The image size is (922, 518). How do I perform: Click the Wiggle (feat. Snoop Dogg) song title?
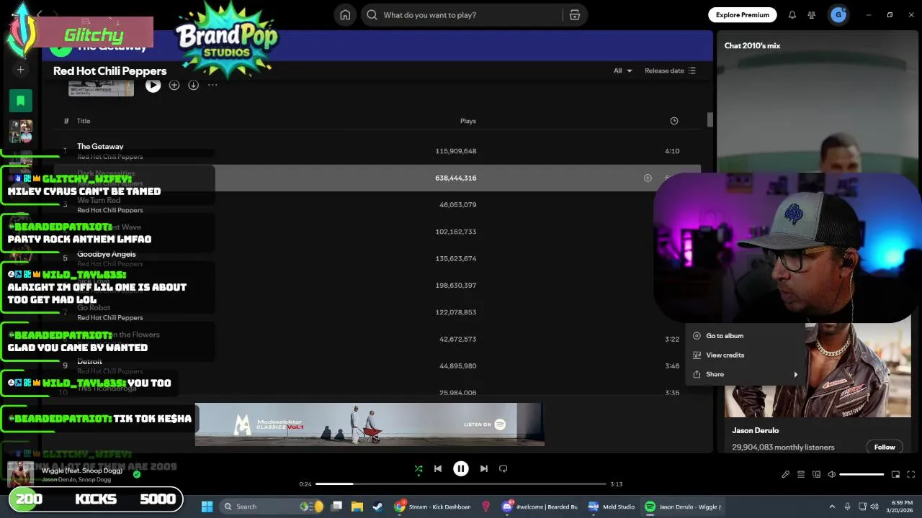(x=81, y=471)
